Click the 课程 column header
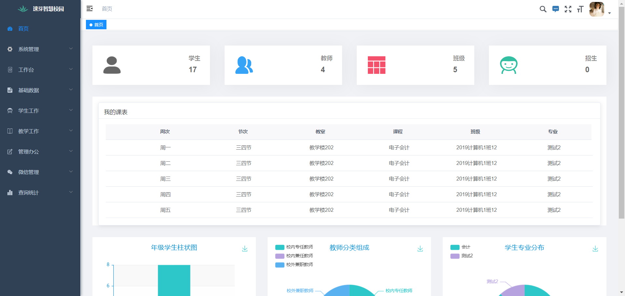 [398, 132]
